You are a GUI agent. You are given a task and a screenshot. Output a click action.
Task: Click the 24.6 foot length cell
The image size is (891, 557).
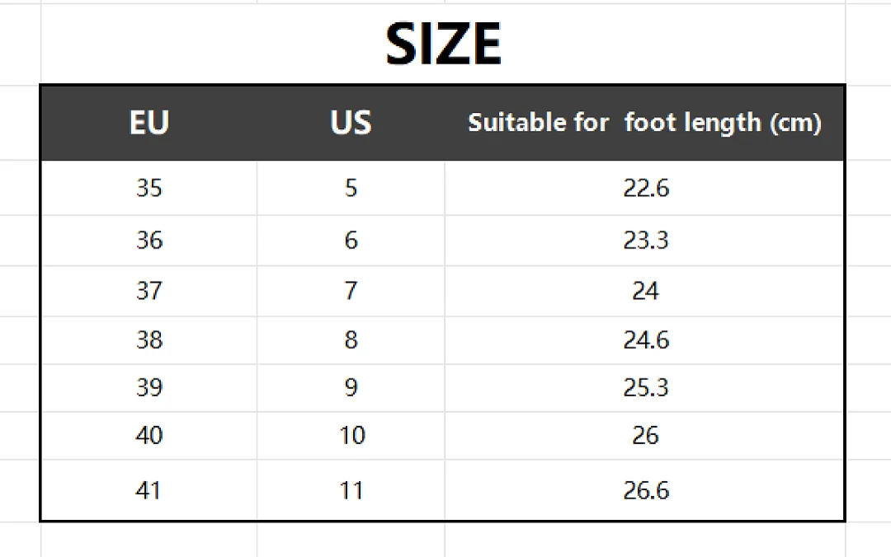click(644, 340)
